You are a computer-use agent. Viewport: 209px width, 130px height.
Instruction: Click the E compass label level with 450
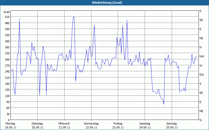tap(200, 29)
